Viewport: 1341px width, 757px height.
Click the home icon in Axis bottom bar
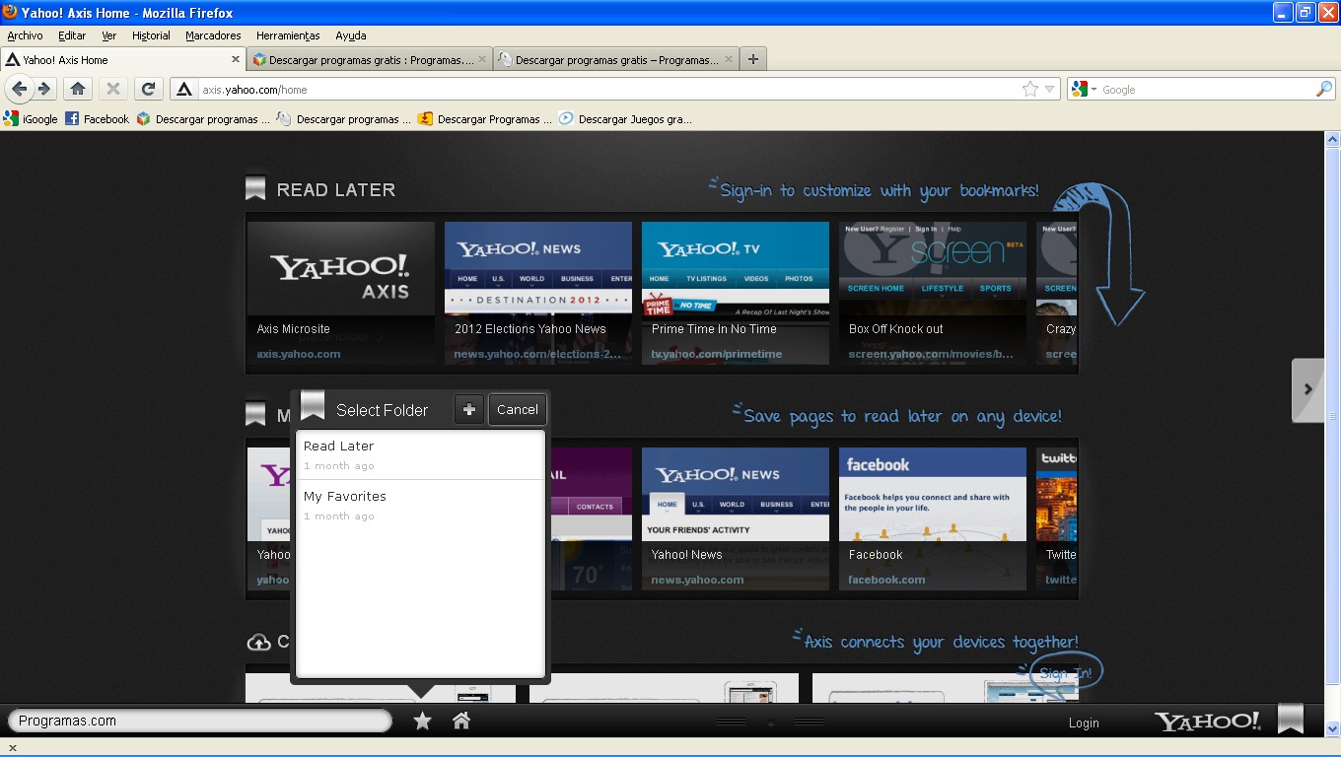tap(460, 721)
